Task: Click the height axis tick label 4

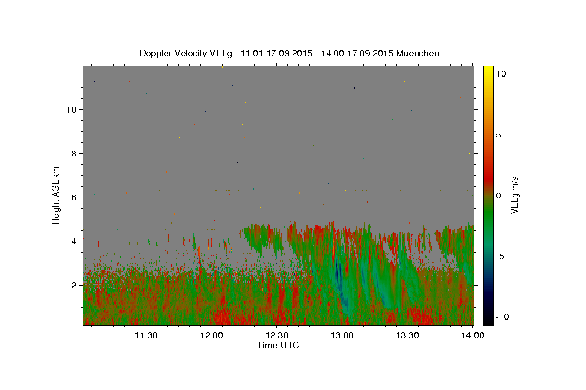Action: pos(74,241)
